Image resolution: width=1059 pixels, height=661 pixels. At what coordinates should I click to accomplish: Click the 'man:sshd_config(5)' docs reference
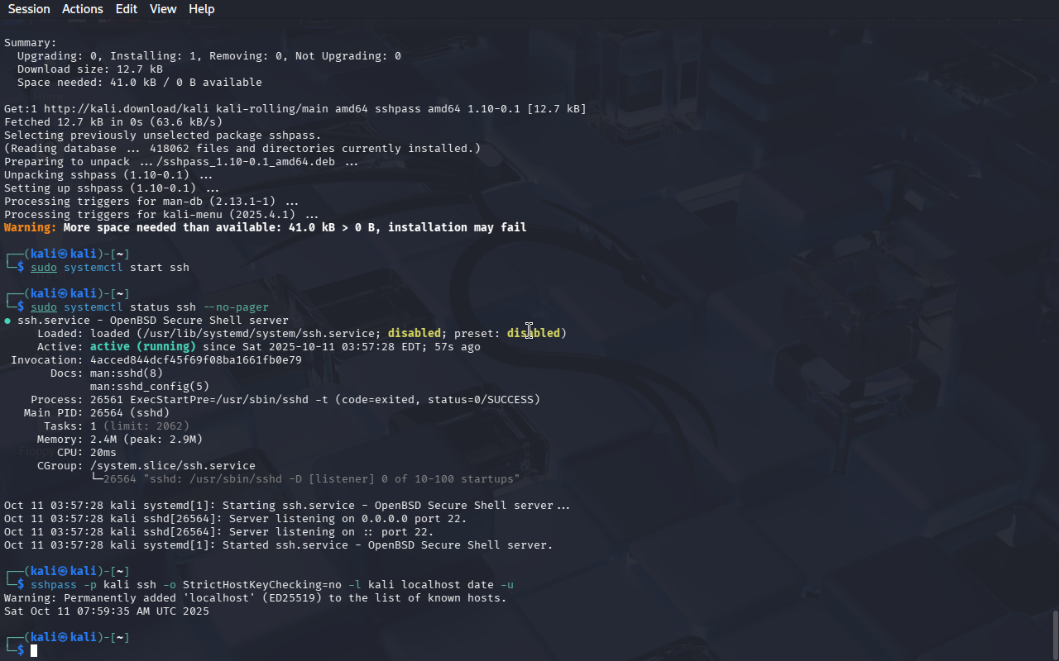(x=150, y=387)
